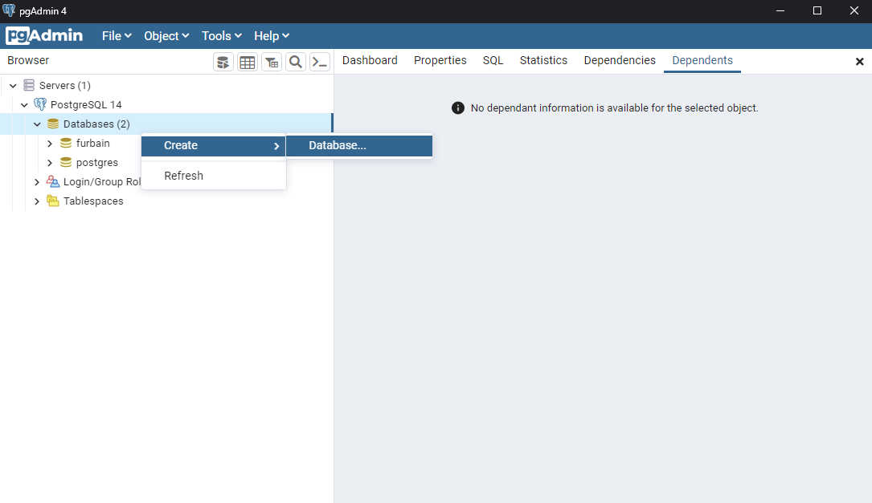Click the Browser panel title

[x=28, y=60]
